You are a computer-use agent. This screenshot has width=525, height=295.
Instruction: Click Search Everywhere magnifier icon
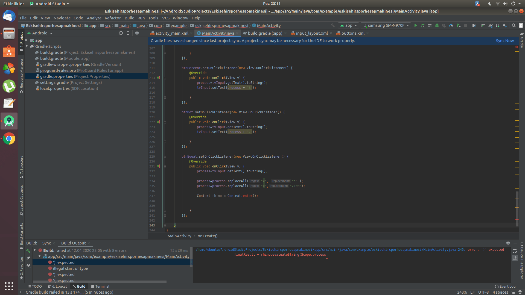514,25
